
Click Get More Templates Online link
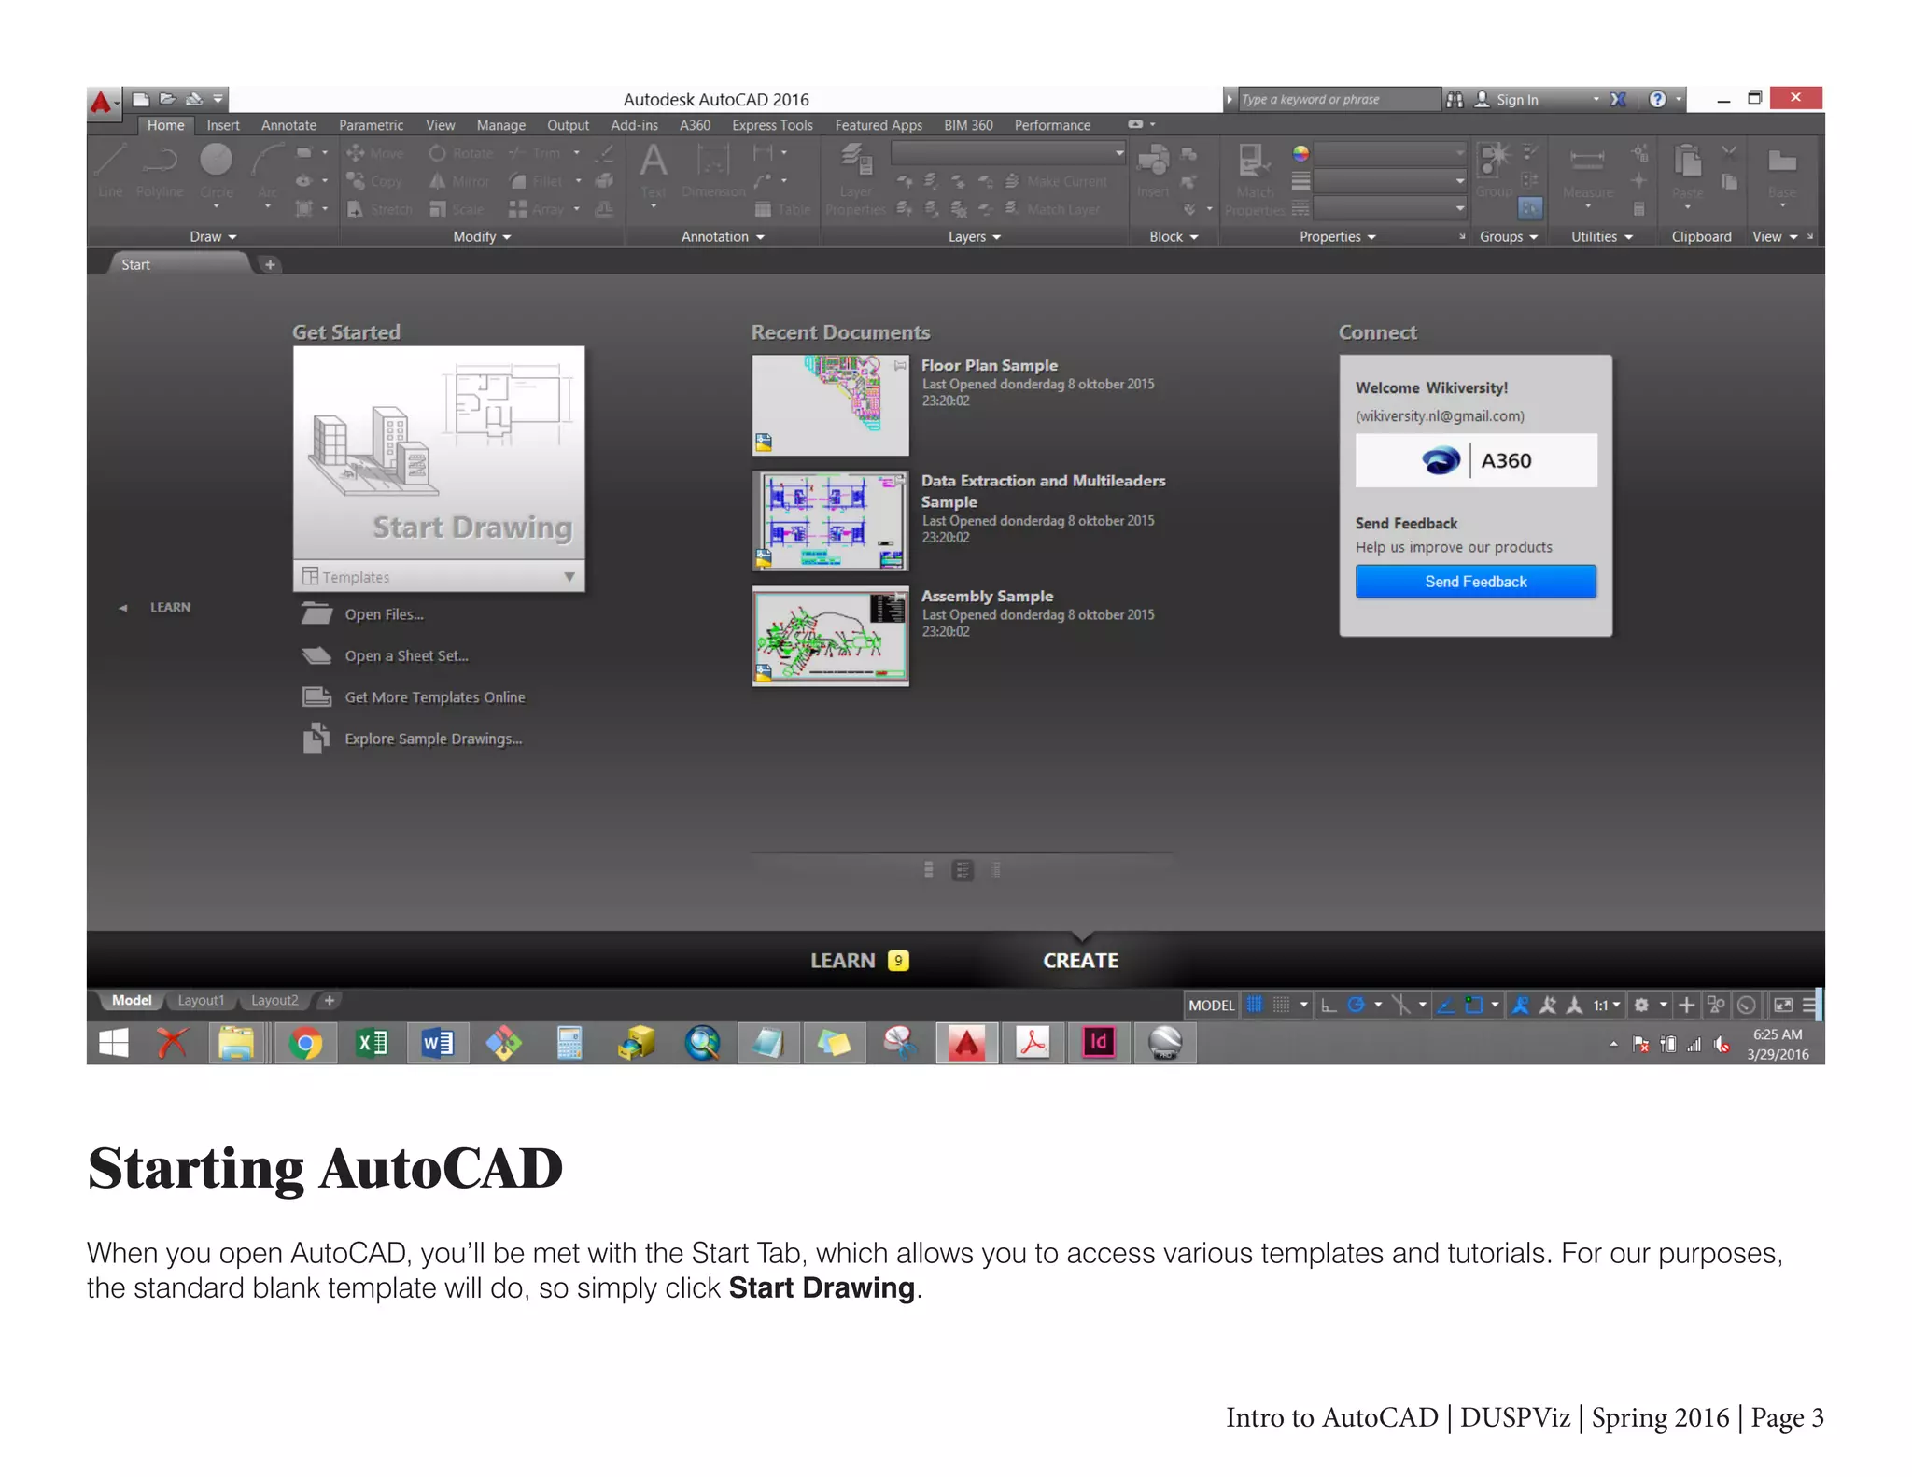point(434,697)
